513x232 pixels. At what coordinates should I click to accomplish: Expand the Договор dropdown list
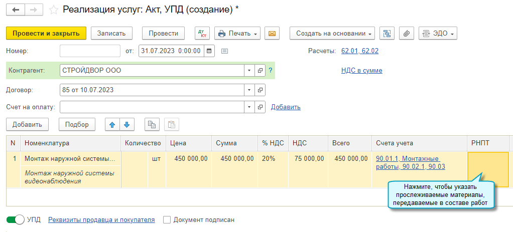tap(249, 90)
